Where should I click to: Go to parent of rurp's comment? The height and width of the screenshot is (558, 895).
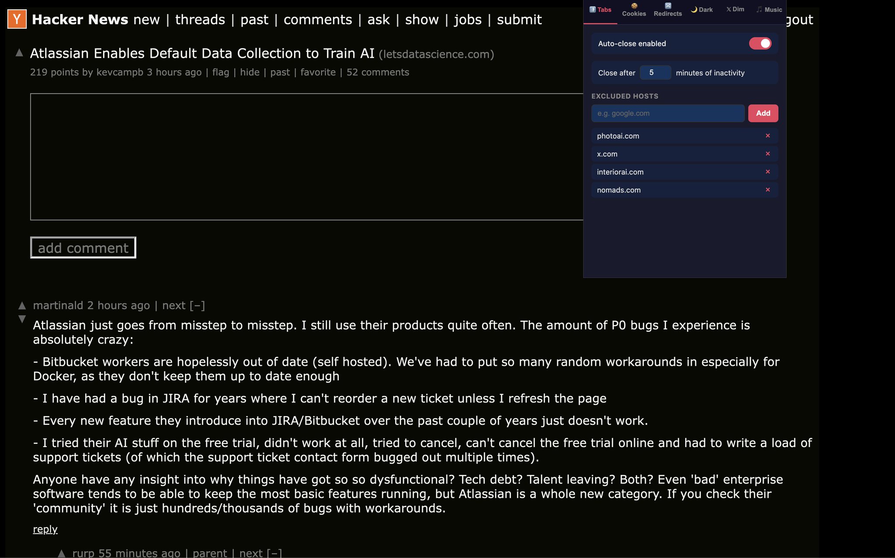coord(210,553)
